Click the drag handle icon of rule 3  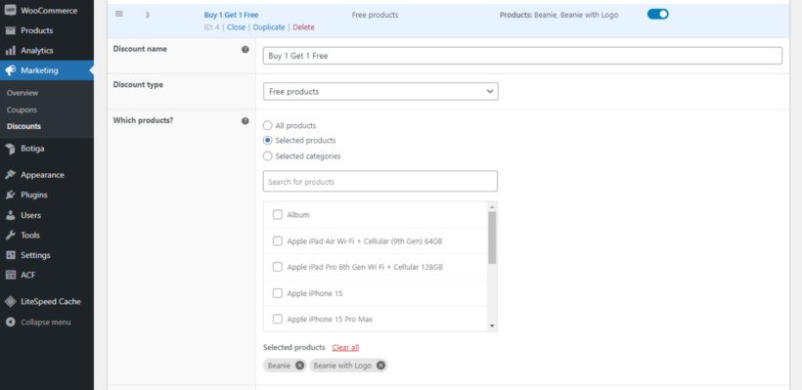[x=118, y=15]
